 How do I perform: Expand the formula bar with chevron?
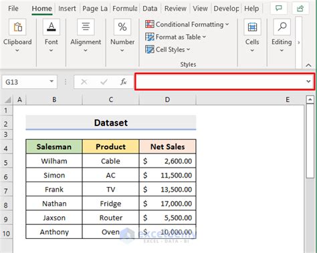[x=308, y=81]
